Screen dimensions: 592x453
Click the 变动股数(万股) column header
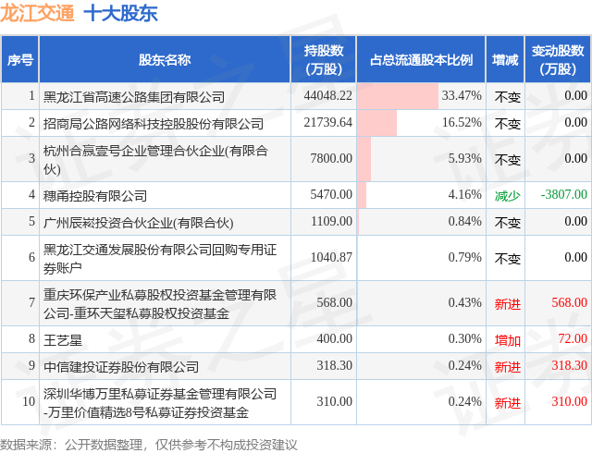558,60
